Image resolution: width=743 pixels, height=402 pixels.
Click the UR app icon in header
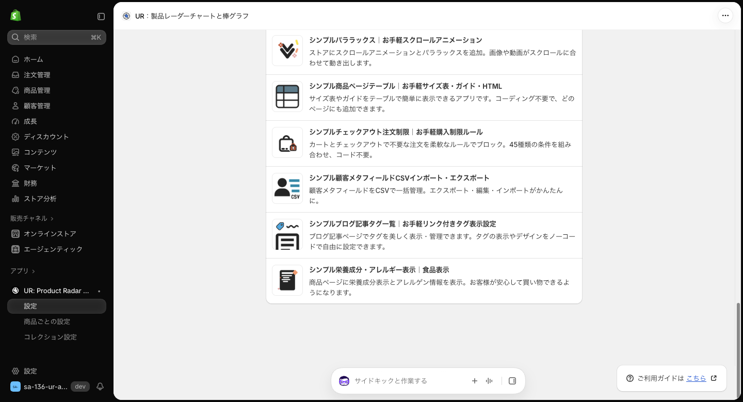click(126, 16)
